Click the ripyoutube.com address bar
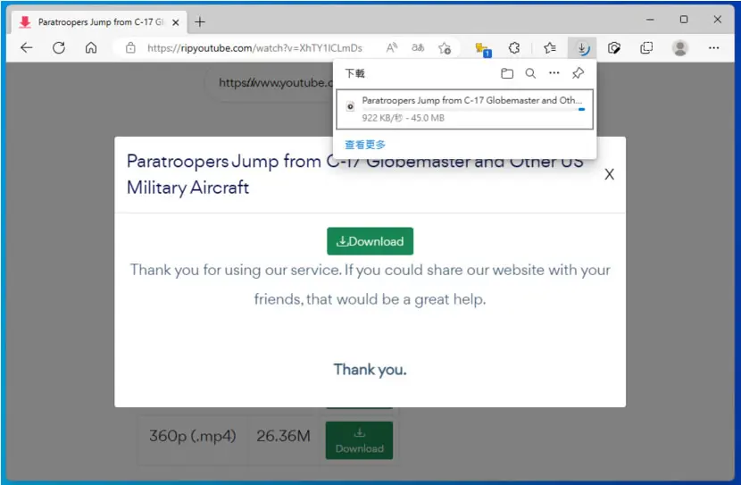741x485 pixels. click(254, 48)
